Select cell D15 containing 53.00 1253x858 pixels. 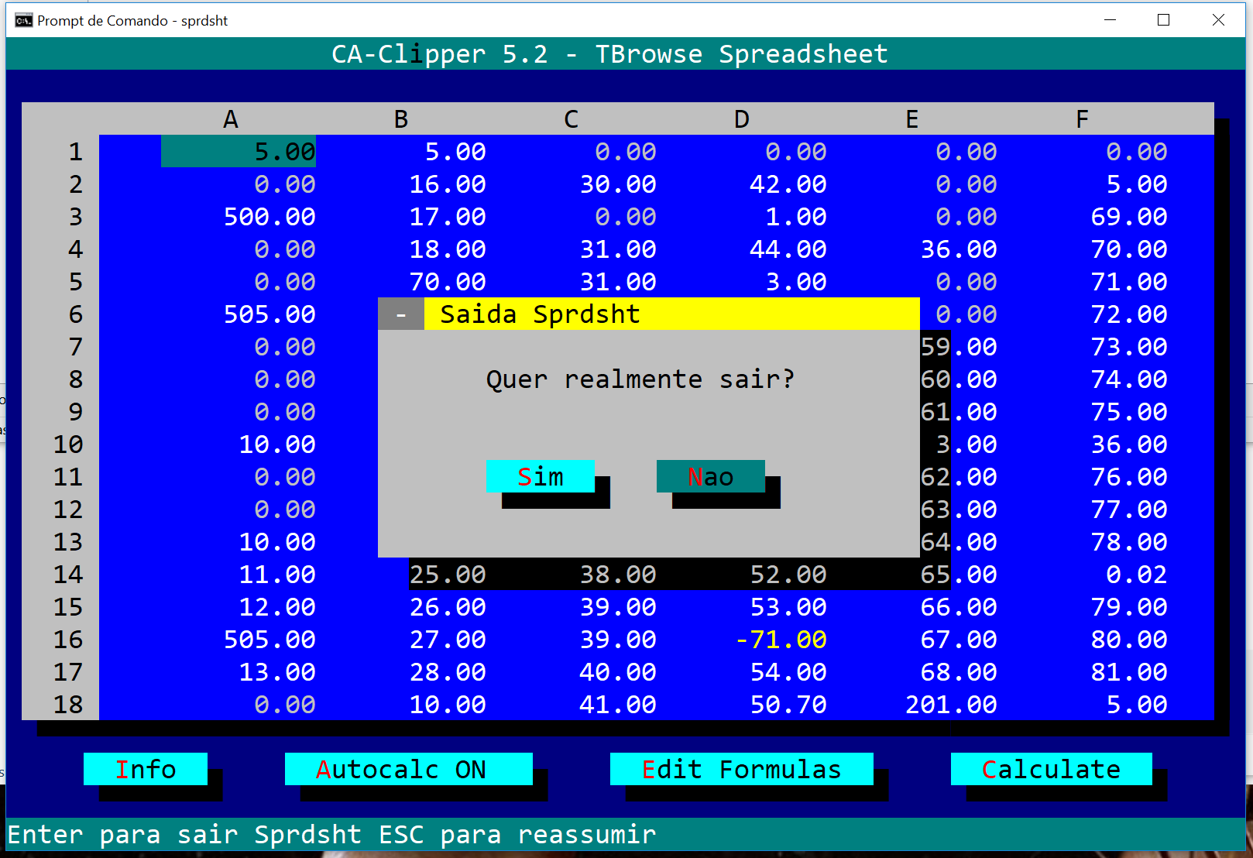coord(788,606)
